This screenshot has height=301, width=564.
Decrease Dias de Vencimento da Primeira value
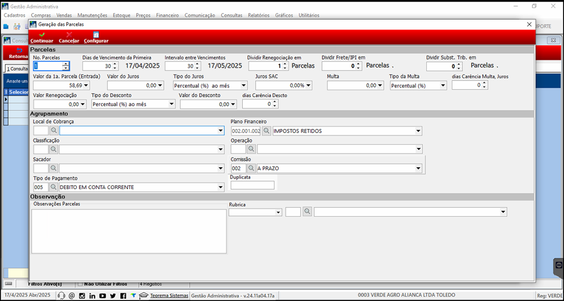pyautogui.click(x=115, y=68)
